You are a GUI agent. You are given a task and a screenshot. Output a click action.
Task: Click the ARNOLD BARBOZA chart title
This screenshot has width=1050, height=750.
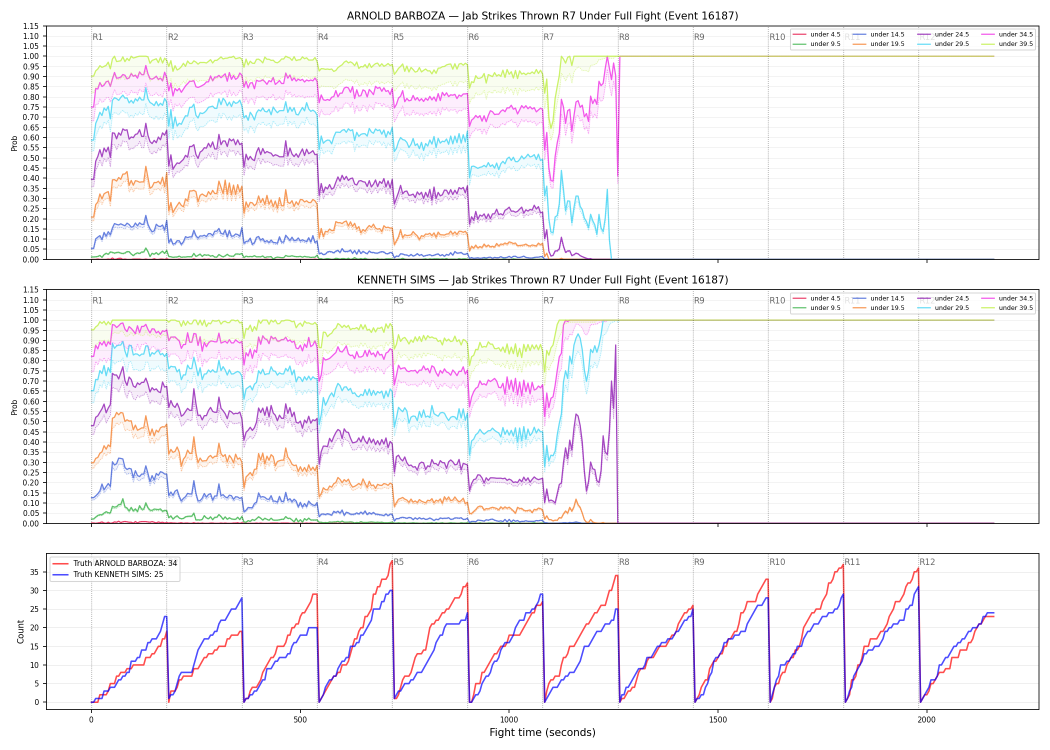pos(542,16)
